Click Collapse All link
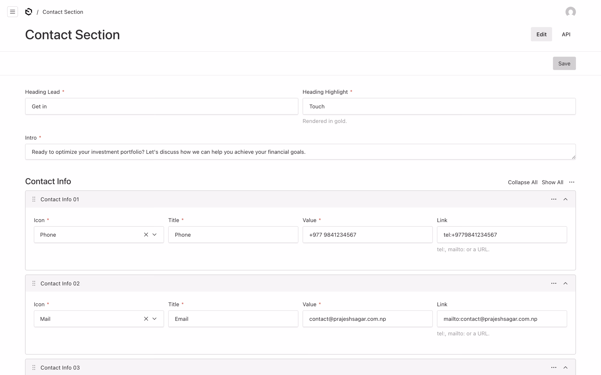This screenshot has height=375, width=601. [x=523, y=182]
